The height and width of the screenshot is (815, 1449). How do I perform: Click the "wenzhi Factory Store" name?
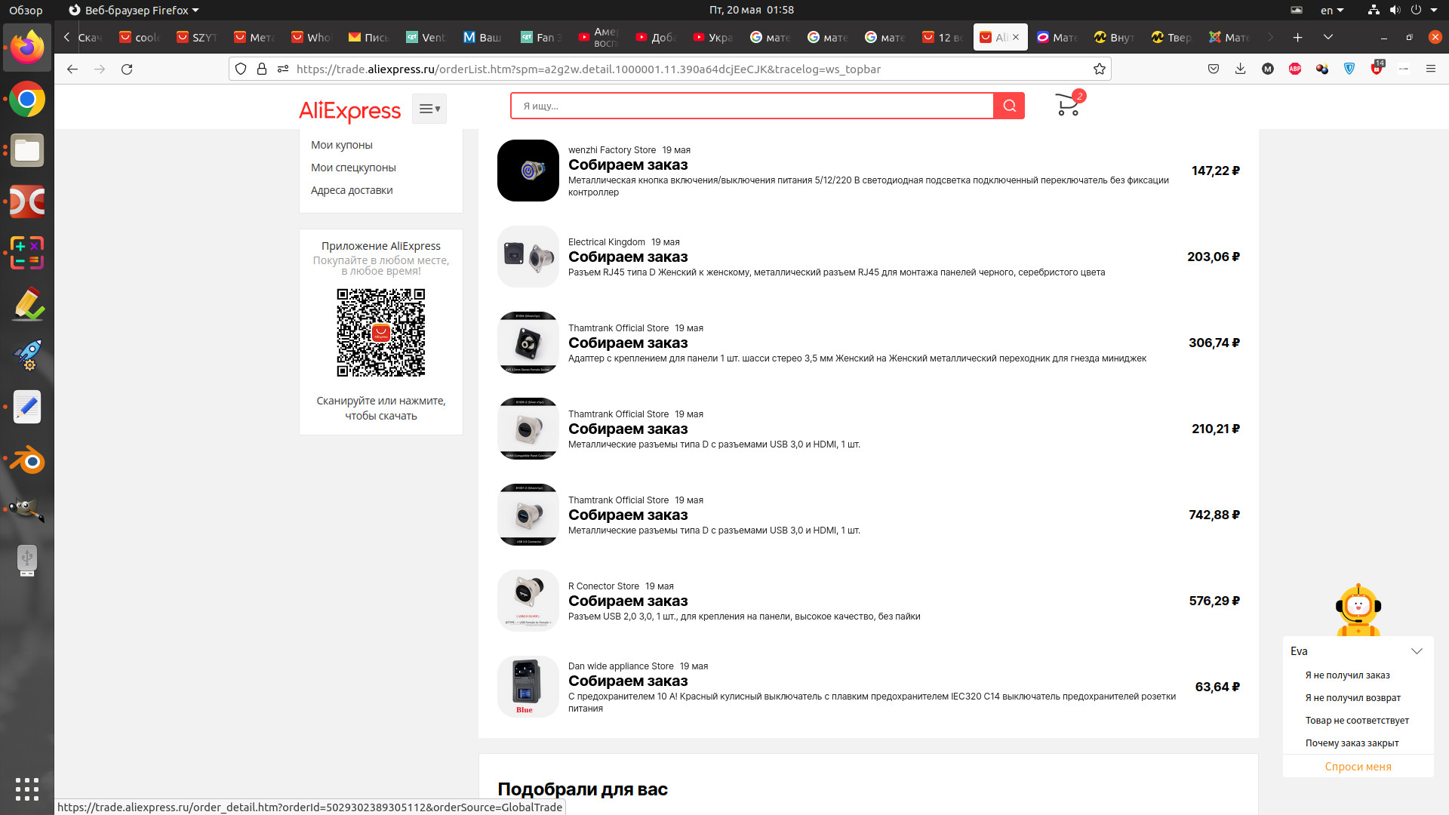coord(612,150)
